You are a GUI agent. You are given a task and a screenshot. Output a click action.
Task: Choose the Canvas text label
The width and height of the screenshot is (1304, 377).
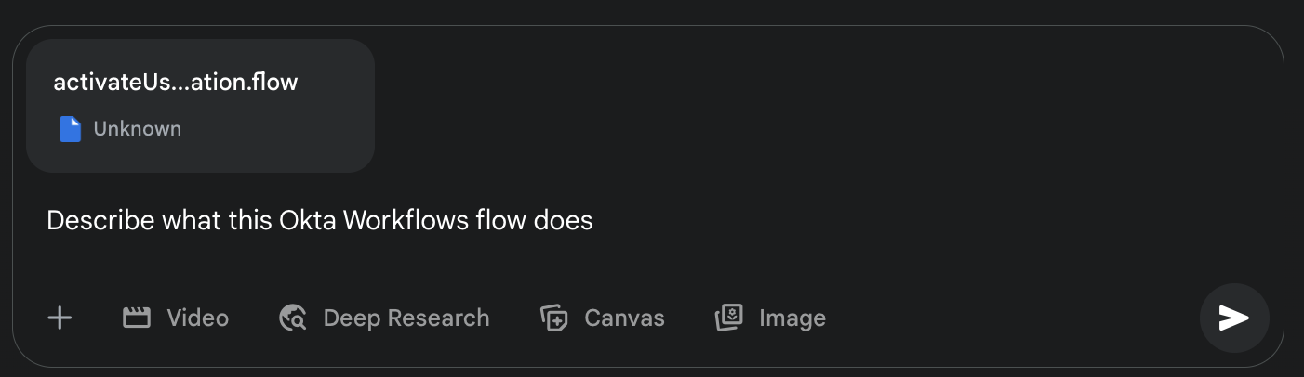pos(624,318)
